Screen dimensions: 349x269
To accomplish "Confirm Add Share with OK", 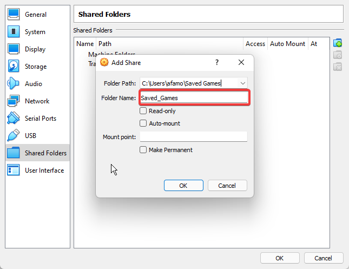I will tap(183, 186).
